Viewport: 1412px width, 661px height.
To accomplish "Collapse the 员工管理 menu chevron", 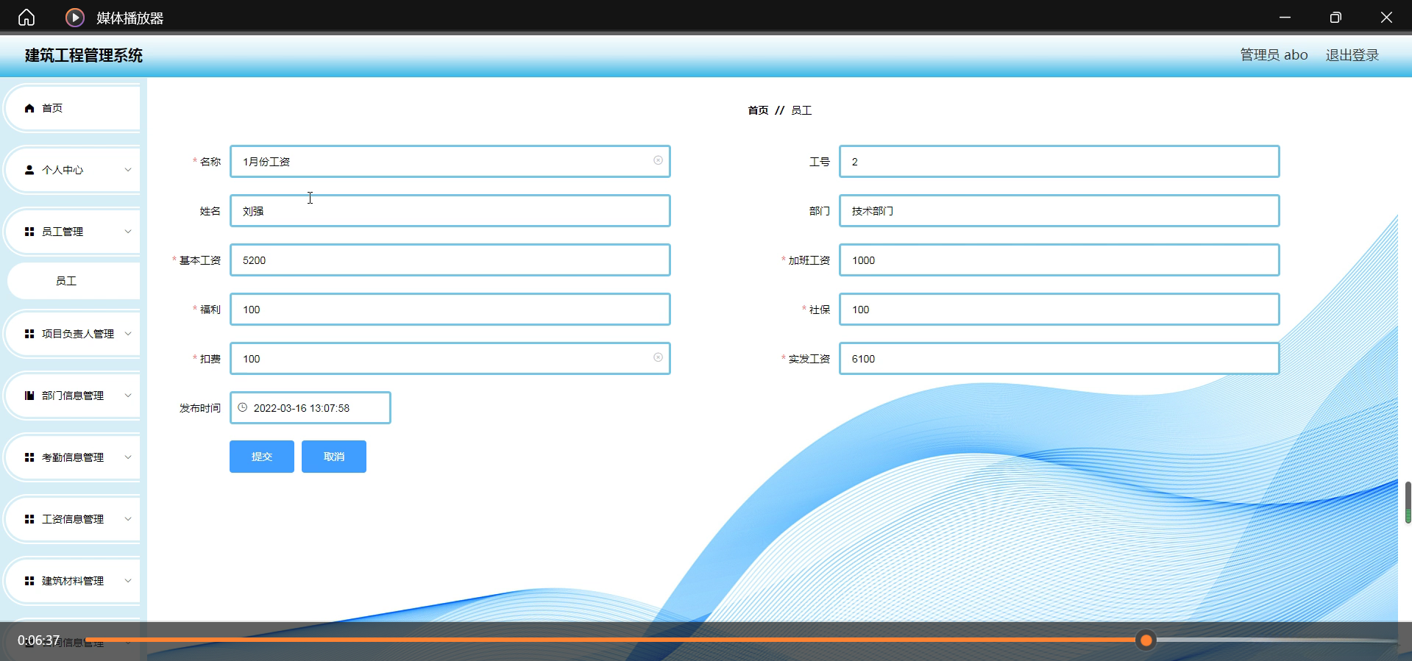I will [x=128, y=232].
